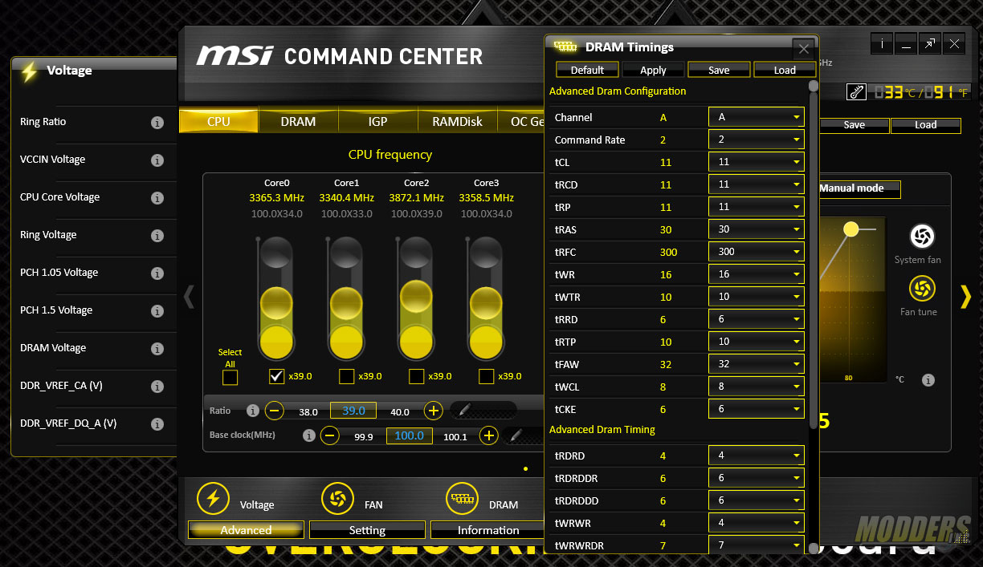Click the info icon beside PCH 1.05 Voltage
This screenshot has height=567, width=983.
pos(157,273)
